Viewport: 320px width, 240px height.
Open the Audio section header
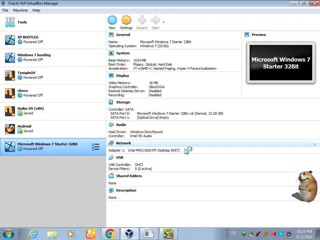(121, 125)
